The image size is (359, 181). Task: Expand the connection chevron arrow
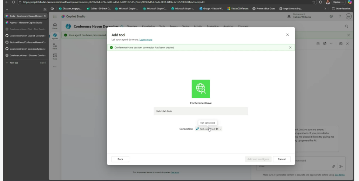pyautogui.click(x=221, y=129)
